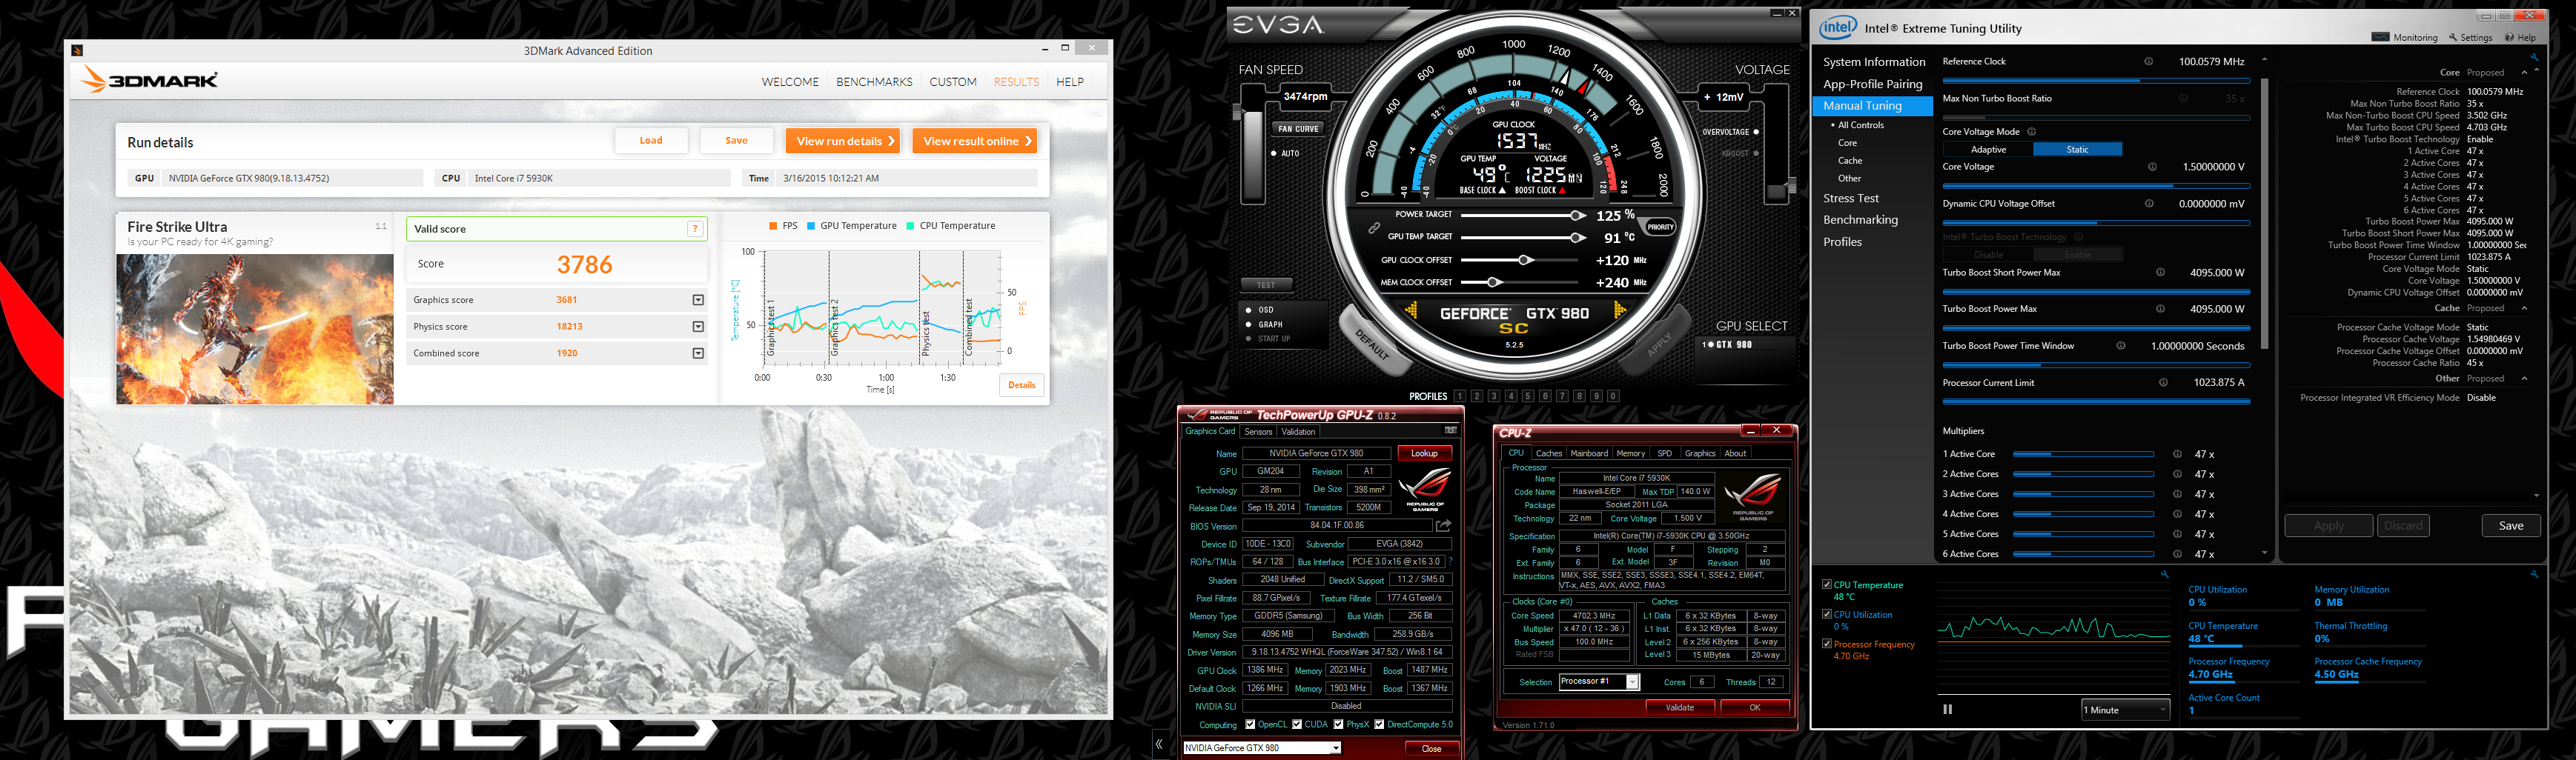
Task: Click the 3DMark logo
Action: (150, 80)
